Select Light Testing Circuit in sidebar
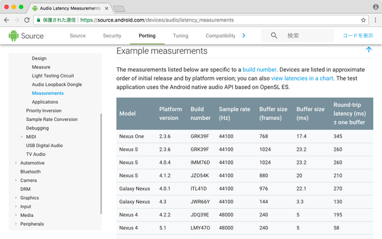 point(53,76)
